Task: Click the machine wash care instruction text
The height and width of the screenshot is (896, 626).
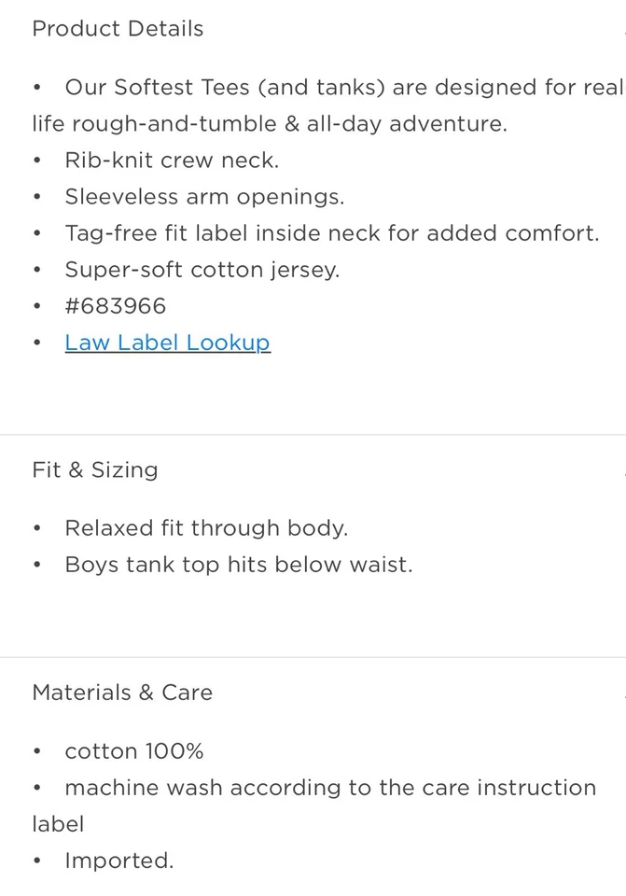Action: pyautogui.click(x=329, y=788)
